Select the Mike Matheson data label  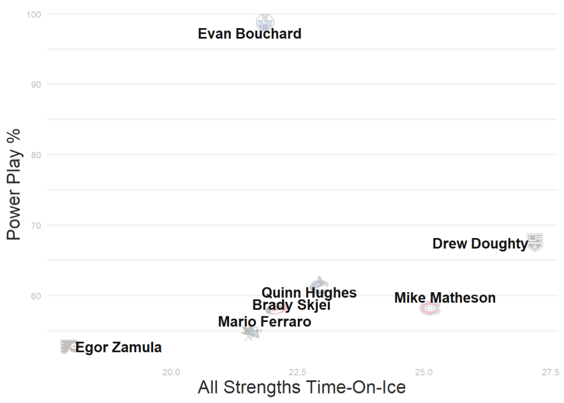tap(444, 298)
